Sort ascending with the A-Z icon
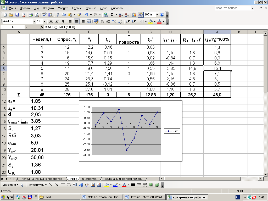The height and width of the screenshot is (201, 268). point(121,15)
